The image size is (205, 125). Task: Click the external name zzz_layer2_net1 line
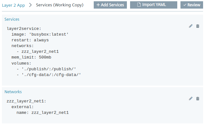pos(43,113)
